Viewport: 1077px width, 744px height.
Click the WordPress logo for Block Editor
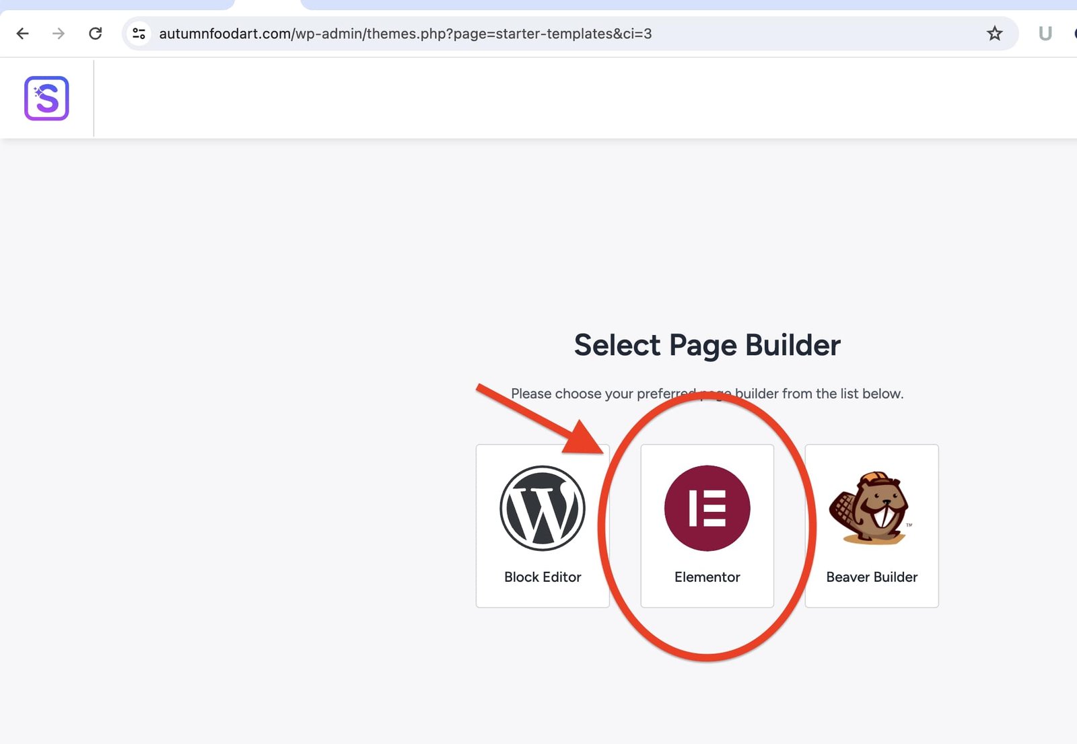pyautogui.click(x=543, y=509)
